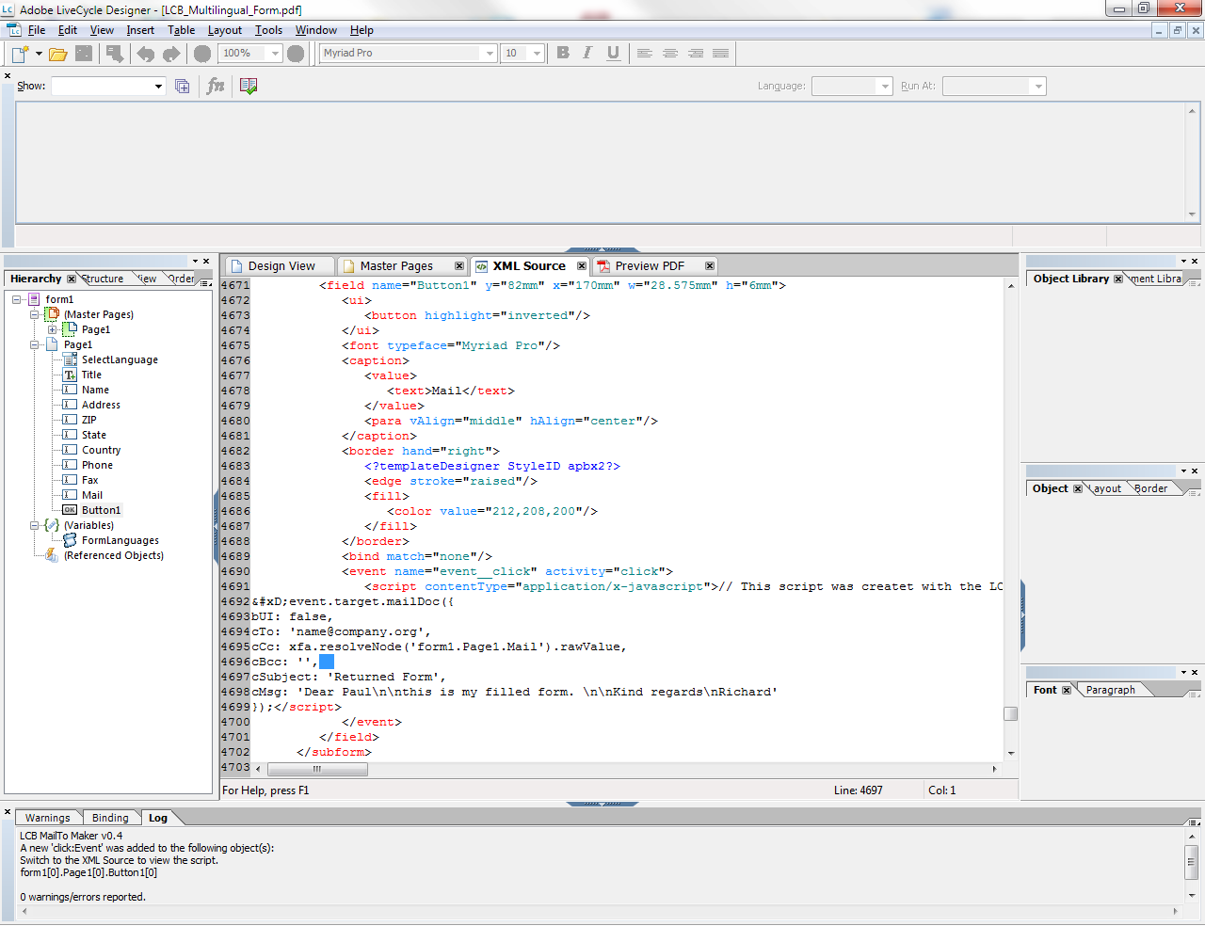Click the Align Left paragraph icon

pos(645,54)
